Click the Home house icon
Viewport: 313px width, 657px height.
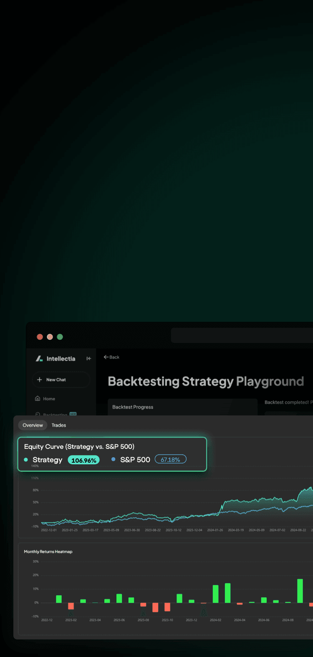click(x=38, y=399)
